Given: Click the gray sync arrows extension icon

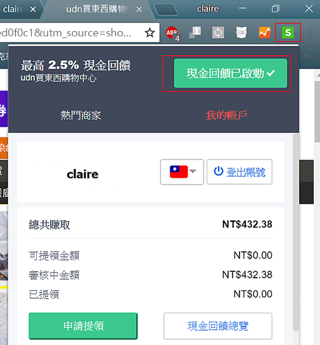Looking at the screenshot, I should (x=218, y=33).
